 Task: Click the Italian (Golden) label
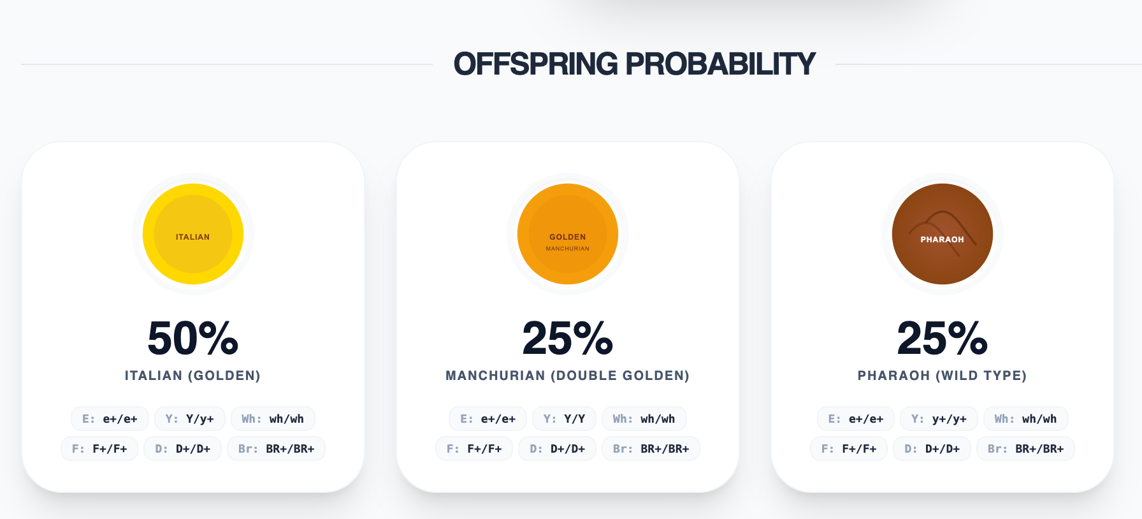tap(193, 376)
